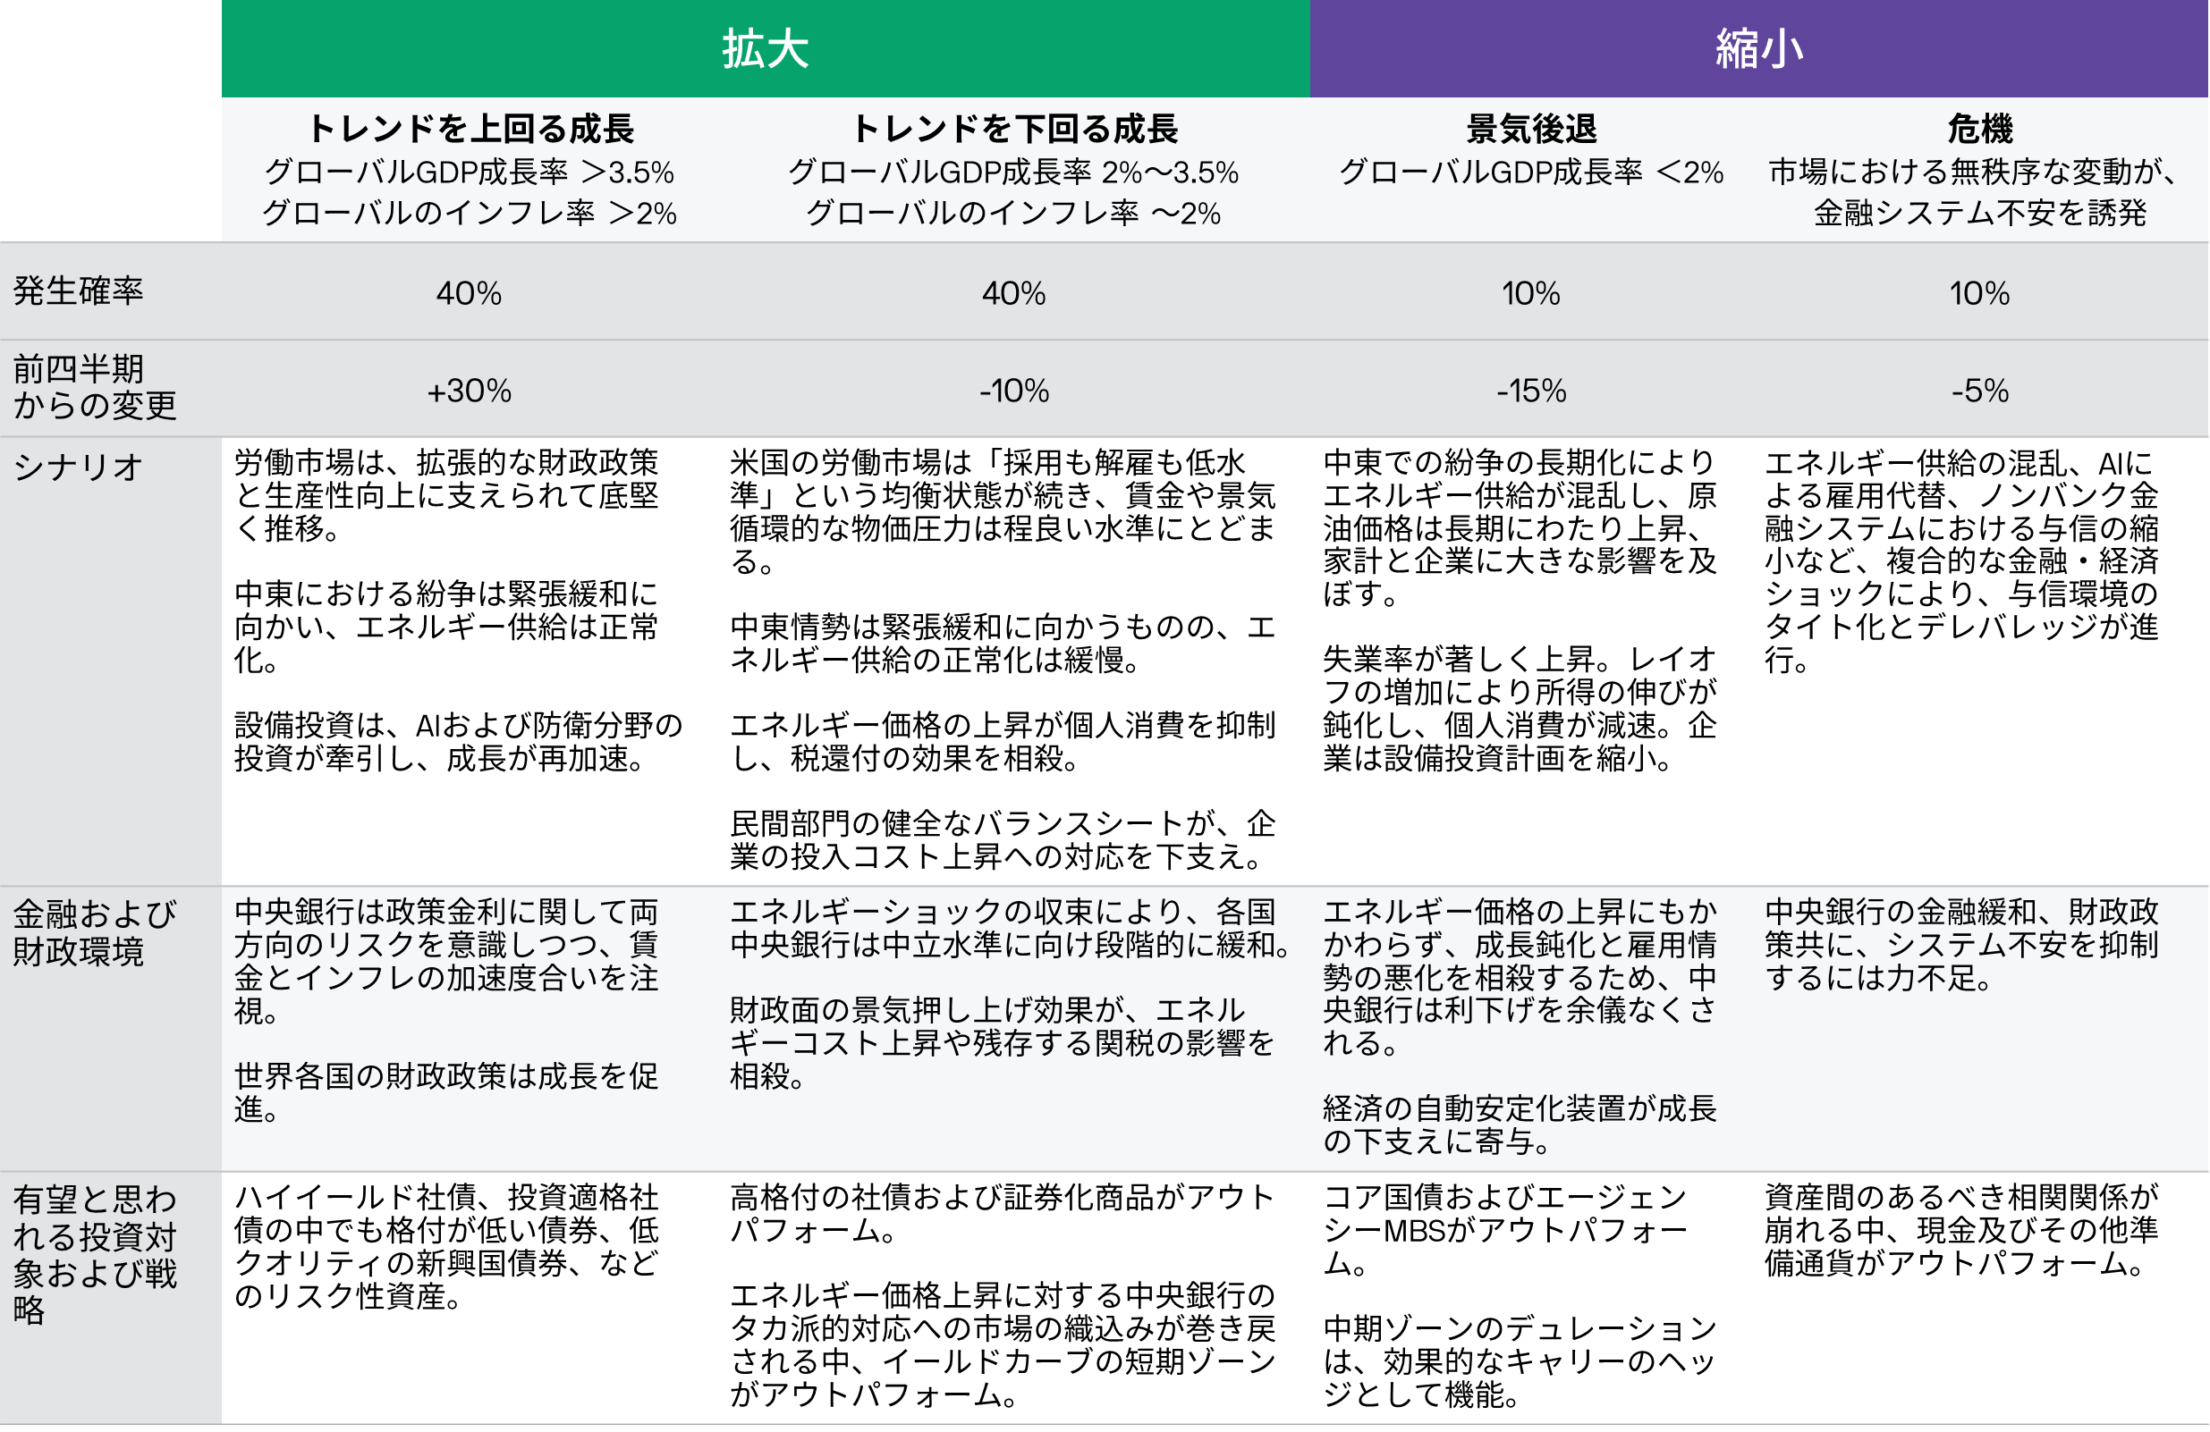This screenshot has height=1432, width=2210.
Task: Select heading トレンドを下回る成長
Action: tap(1014, 128)
